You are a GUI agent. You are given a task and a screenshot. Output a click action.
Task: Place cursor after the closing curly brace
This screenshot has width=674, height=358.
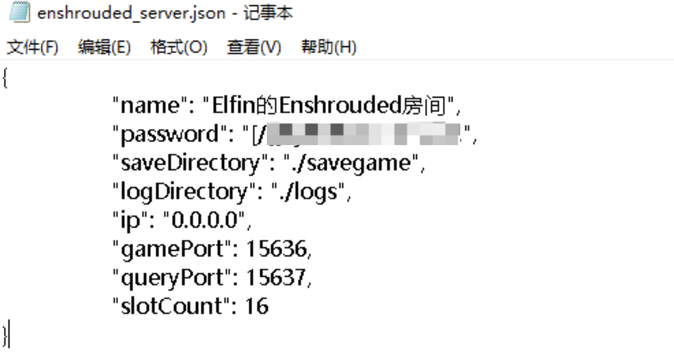[9, 335]
